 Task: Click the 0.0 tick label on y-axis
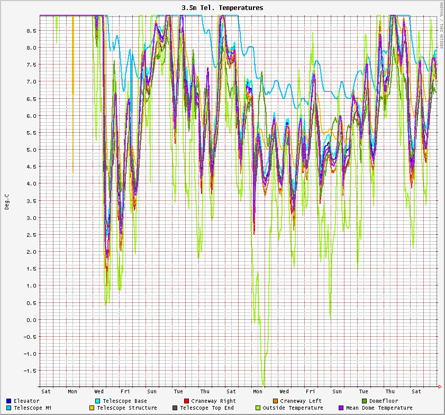coord(32,320)
